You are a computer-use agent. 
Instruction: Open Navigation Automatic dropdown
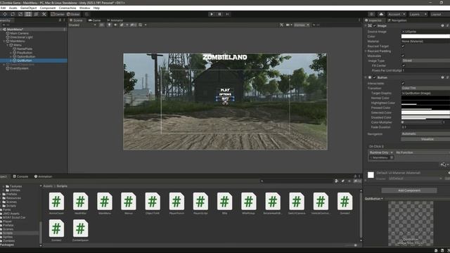click(425, 134)
